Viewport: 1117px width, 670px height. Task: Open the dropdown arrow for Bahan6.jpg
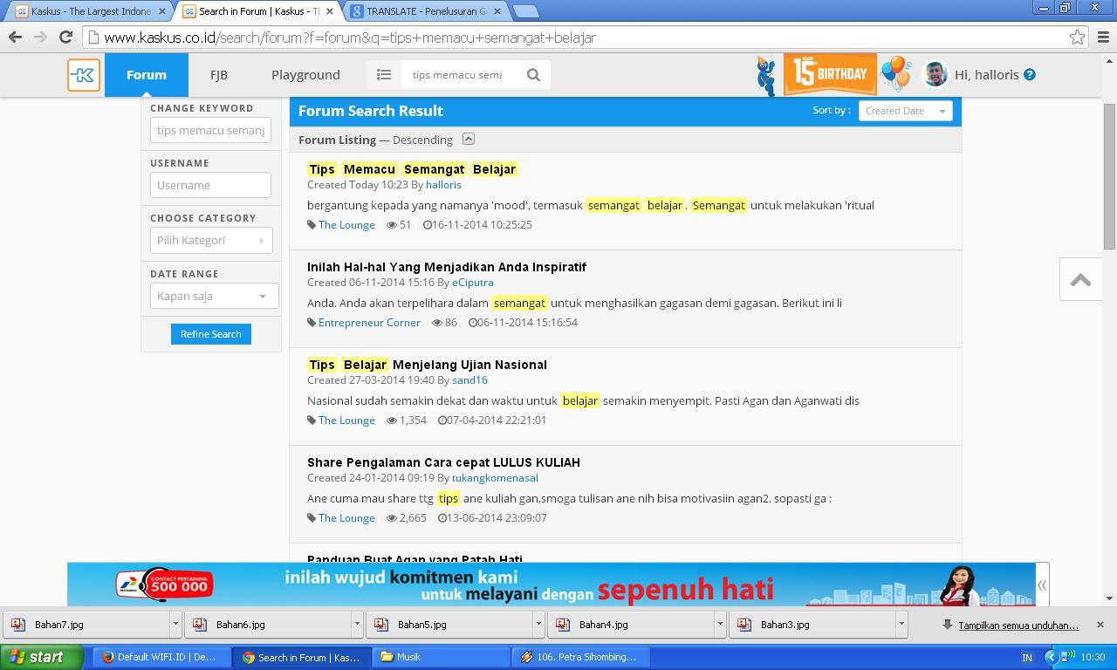click(357, 625)
